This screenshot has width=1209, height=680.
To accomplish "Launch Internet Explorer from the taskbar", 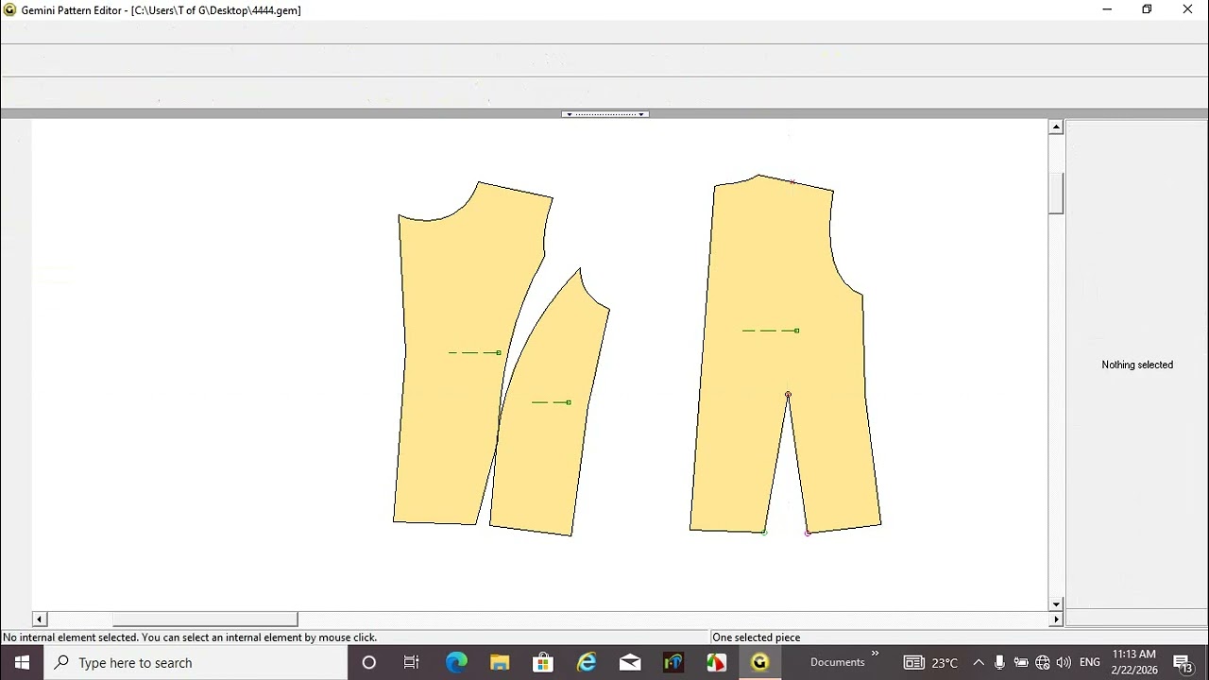I will coord(587,662).
